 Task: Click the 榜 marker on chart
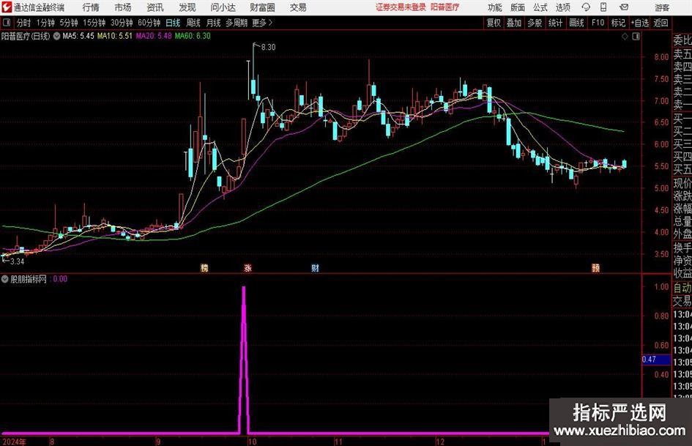(204, 267)
